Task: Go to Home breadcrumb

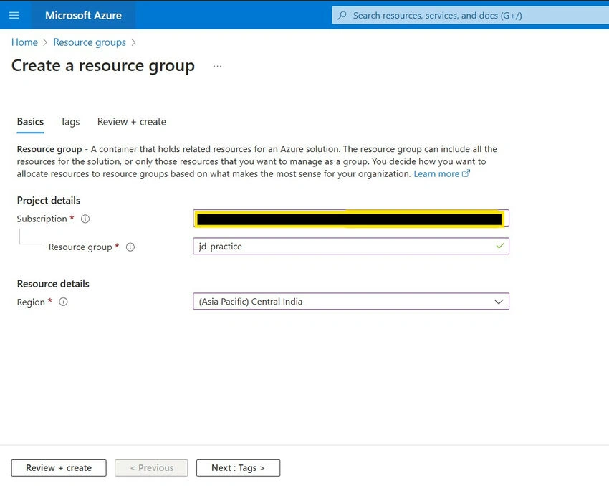Action: 24,42
